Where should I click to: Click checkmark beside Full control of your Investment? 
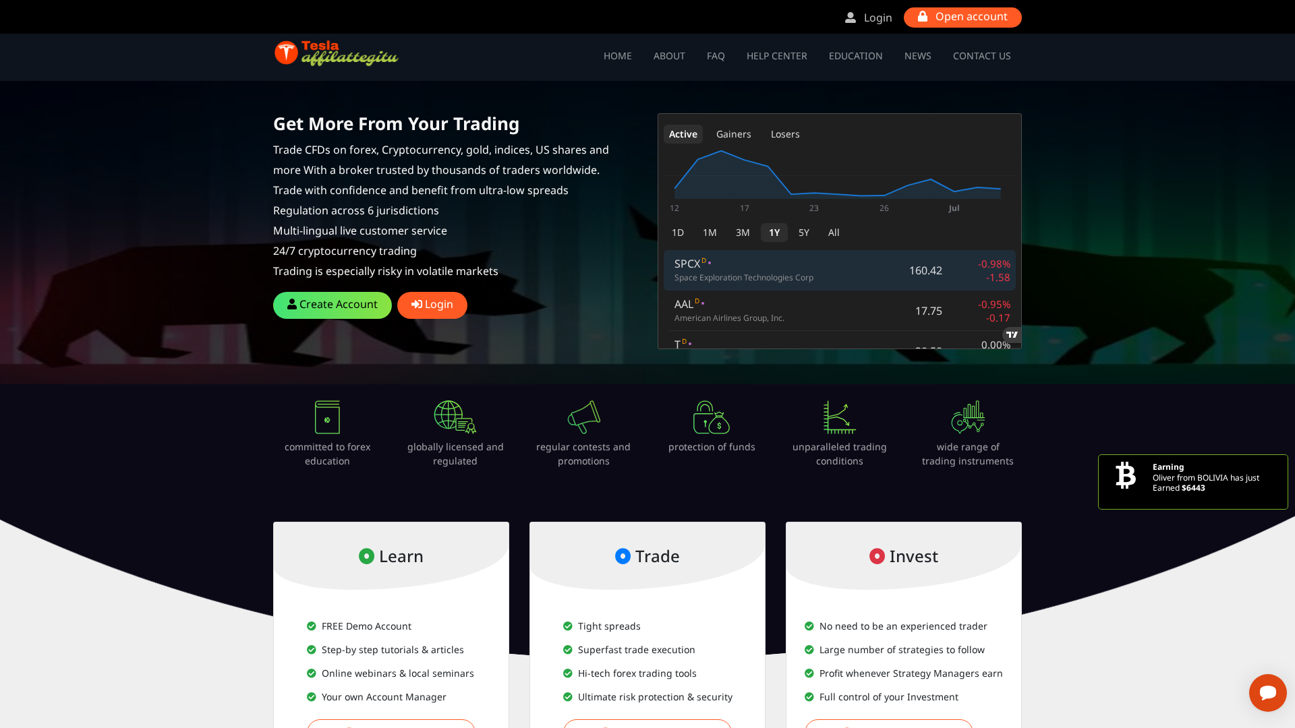point(809,697)
